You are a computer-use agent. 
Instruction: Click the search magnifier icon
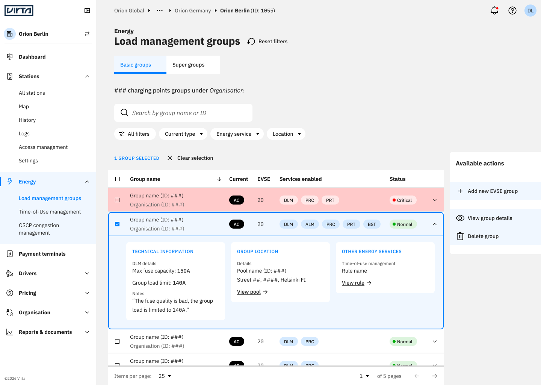[x=124, y=112]
